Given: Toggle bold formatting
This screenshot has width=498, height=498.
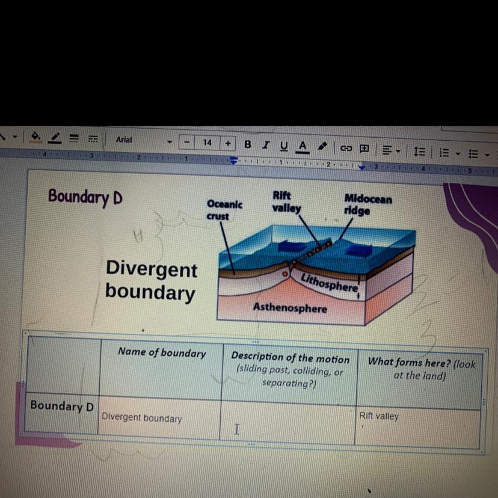Looking at the screenshot, I should pyautogui.click(x=248, y=144).
